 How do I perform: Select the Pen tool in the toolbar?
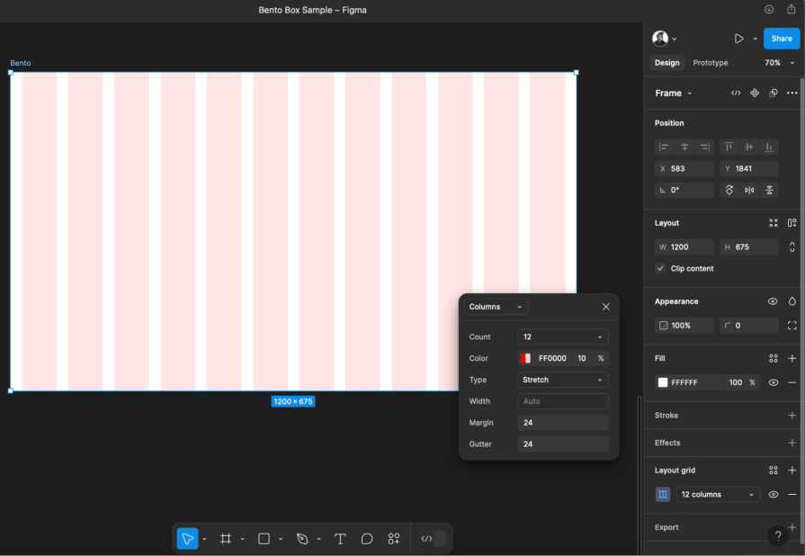[x=301, y=538]
